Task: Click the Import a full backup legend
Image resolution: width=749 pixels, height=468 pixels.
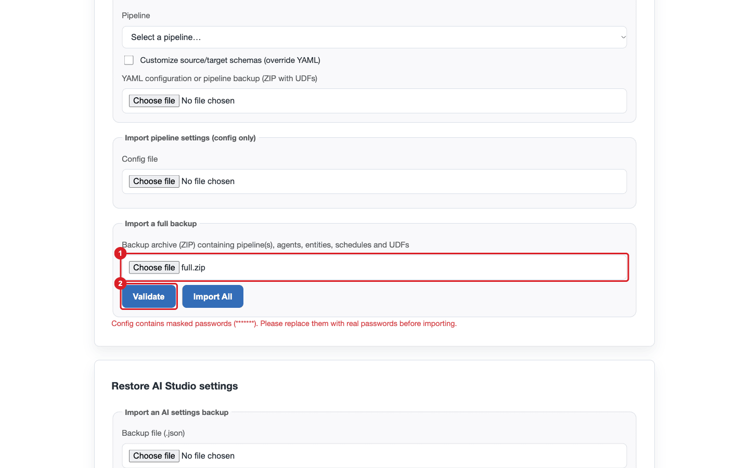Action: 161,224
